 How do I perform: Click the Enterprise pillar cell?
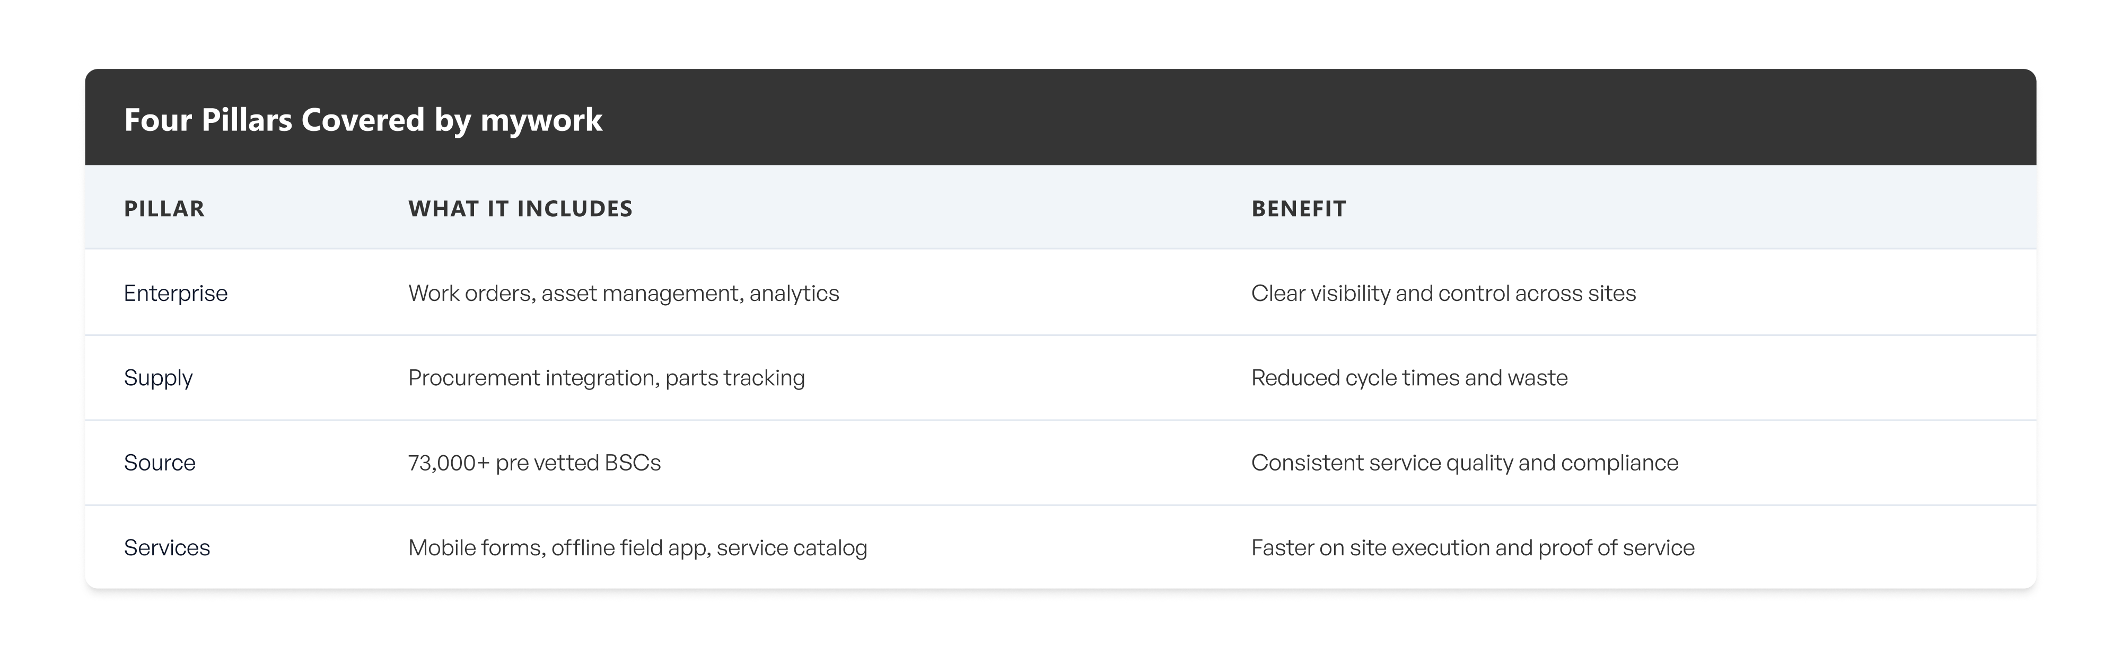176,293
